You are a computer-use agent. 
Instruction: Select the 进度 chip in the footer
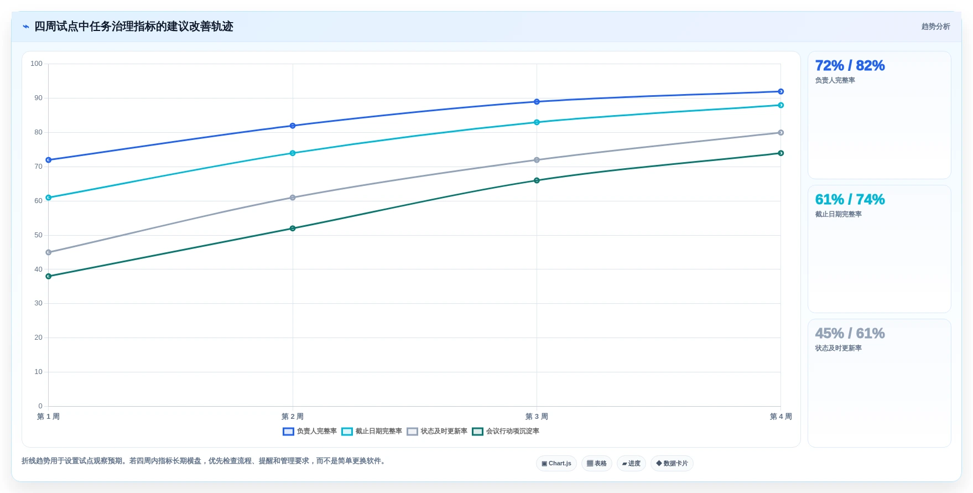tap(631, 464)
